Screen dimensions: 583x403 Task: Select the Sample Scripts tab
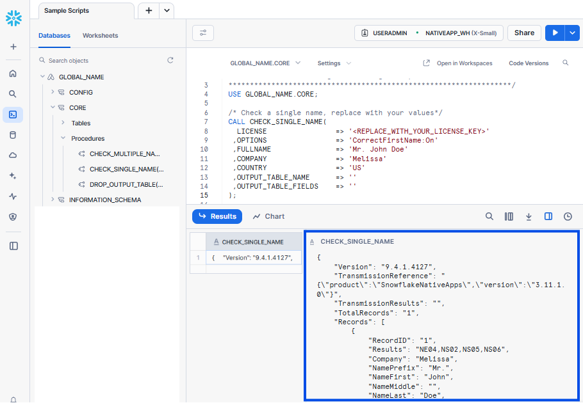86,11
